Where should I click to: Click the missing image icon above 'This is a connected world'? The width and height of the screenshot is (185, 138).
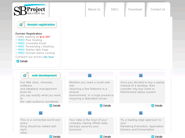(x=41, y=113)
